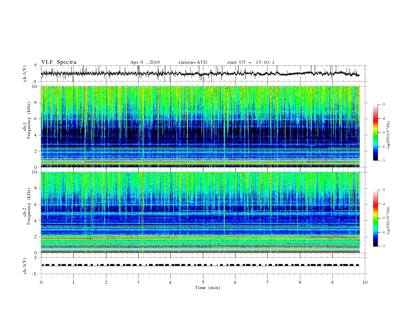Click the "10" tick ending the time axis

click(x=365, y=282)
